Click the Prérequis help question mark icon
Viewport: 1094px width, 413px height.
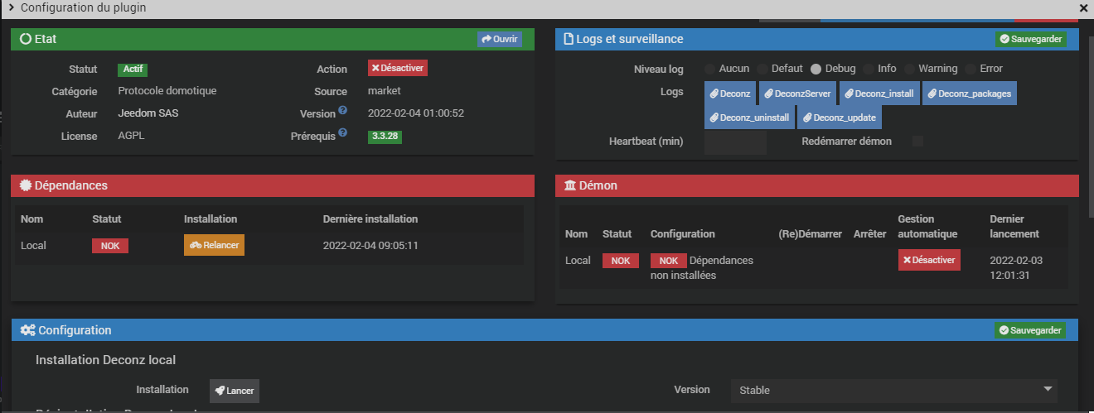pyautogui.click(x=342, y=132)
